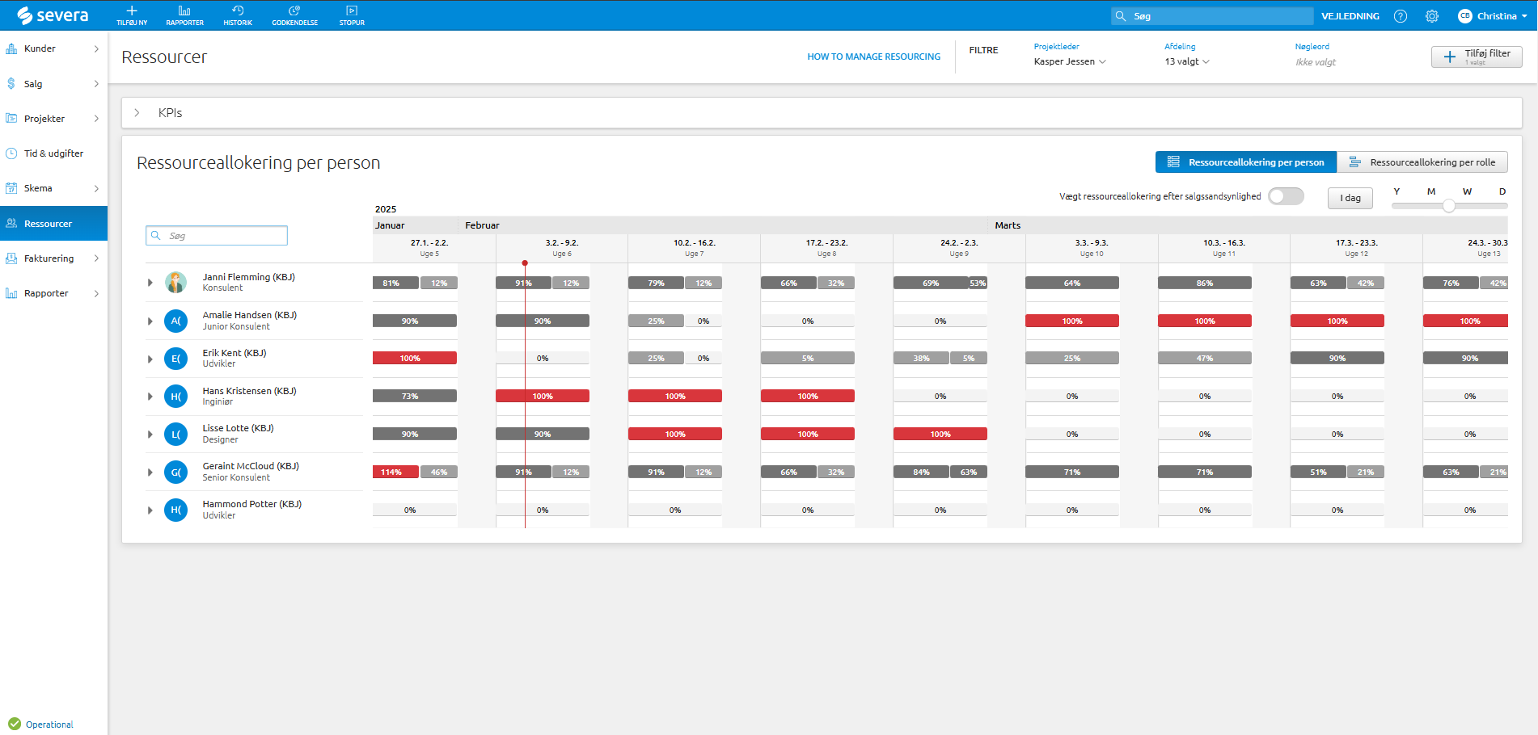The image size is (1538, 735).
Task: Click the Severa logo
Action: [x=53, y=15]
